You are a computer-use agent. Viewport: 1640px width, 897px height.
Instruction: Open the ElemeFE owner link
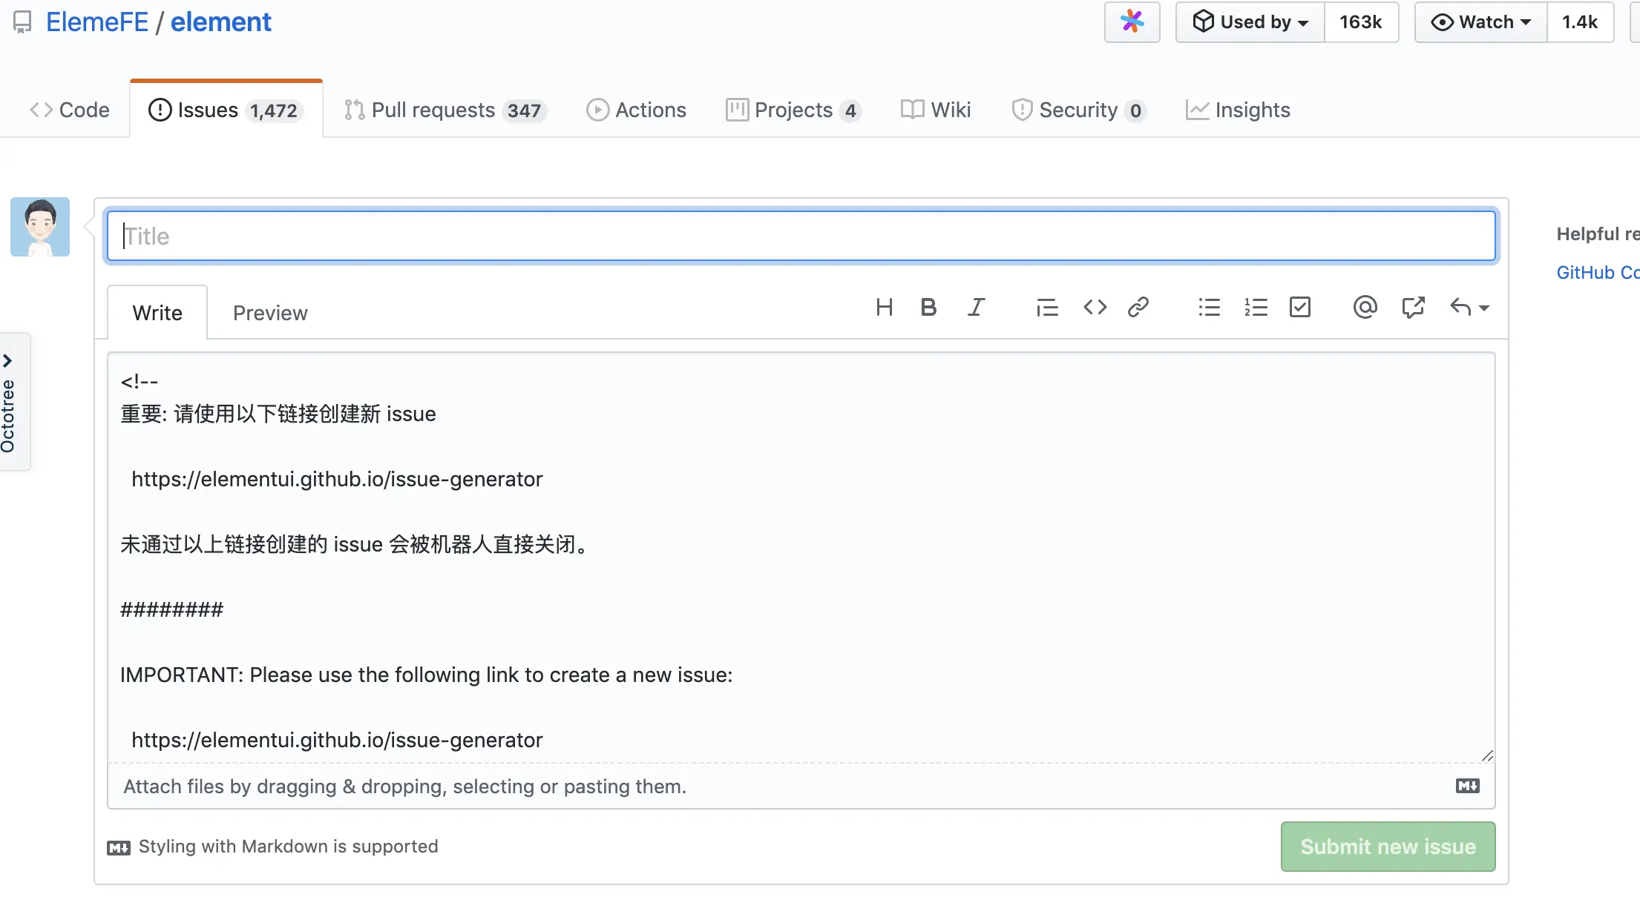tap(97, 22)
